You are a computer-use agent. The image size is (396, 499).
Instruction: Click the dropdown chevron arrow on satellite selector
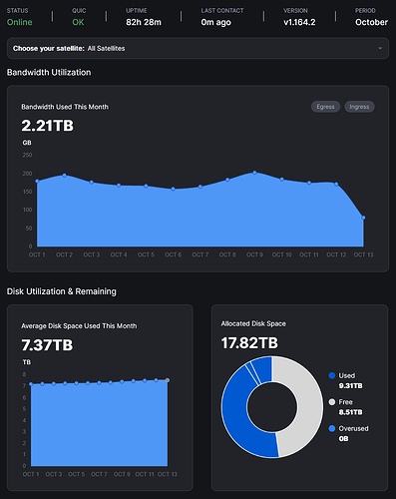coord(380,48)
